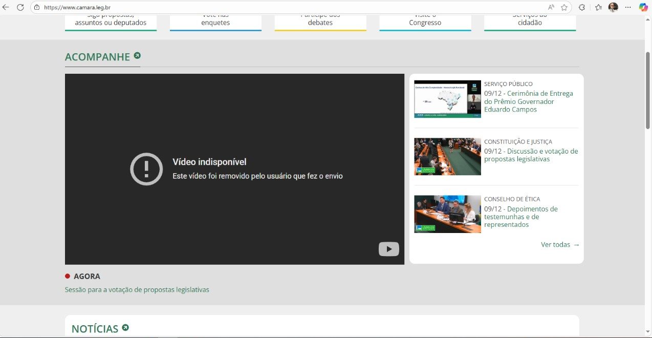The height and width of the screenshot is (338, 652).
Task: Click the arrow icon beside NOTÍCIAS heading
Action: (x=125, y=328)
